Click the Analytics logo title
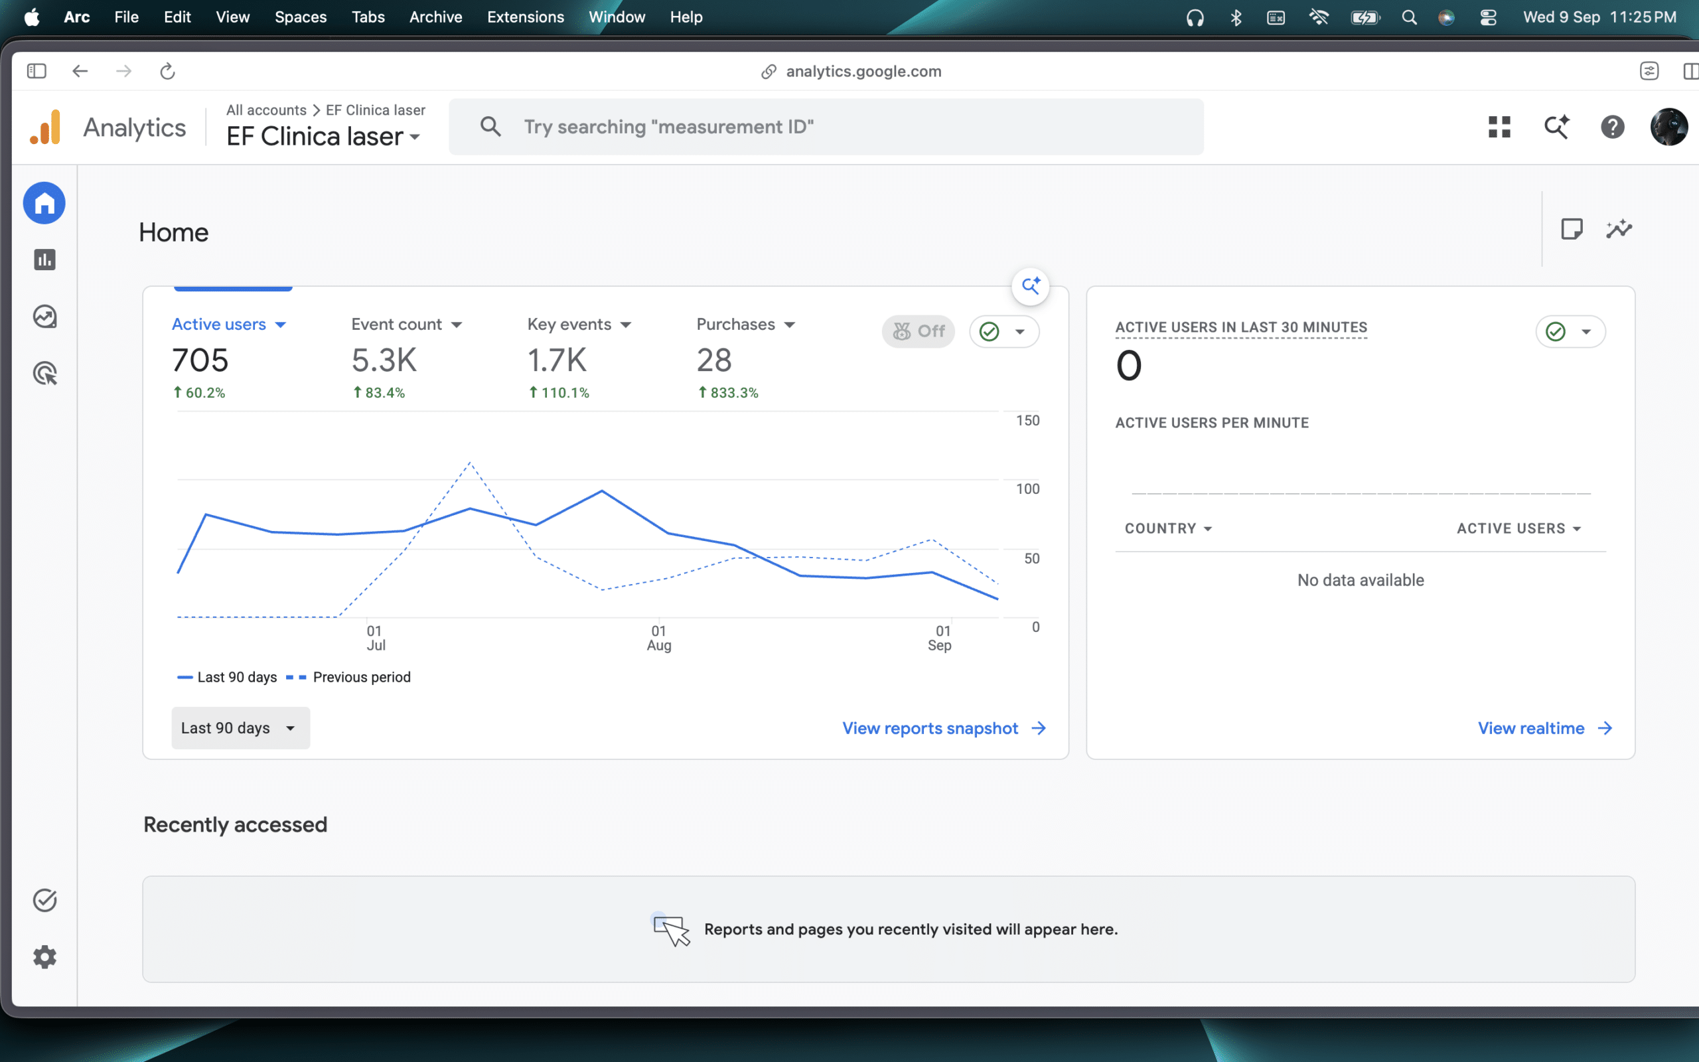This screenshot has height=1062, width=1699. tap(108, 127)
